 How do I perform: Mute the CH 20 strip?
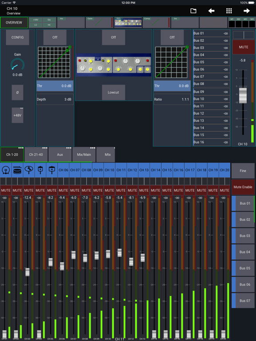coord(224,190)
